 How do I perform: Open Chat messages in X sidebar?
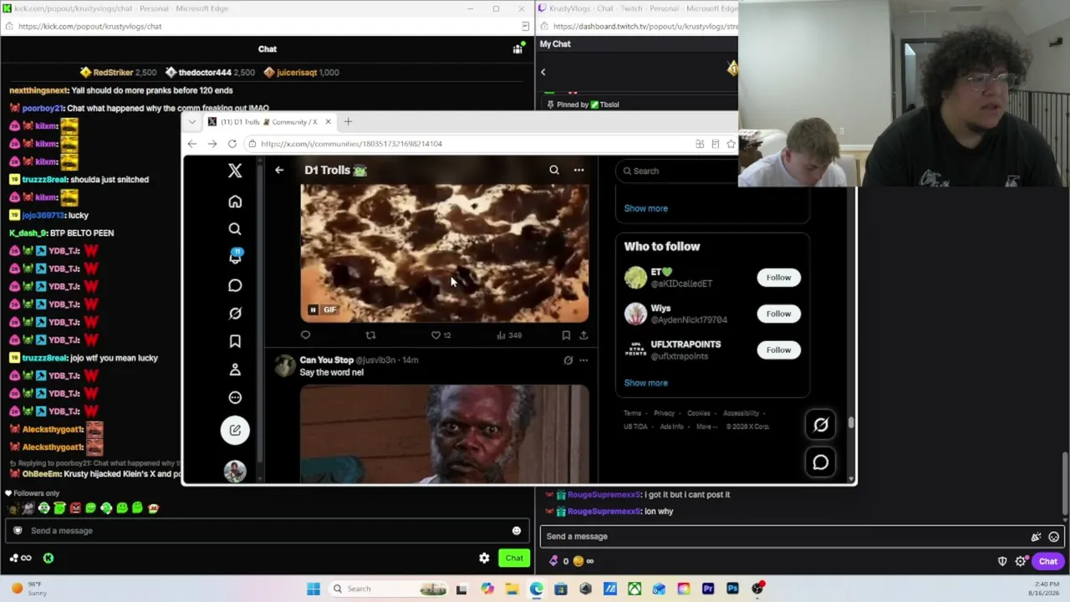(x=235, y=286)
